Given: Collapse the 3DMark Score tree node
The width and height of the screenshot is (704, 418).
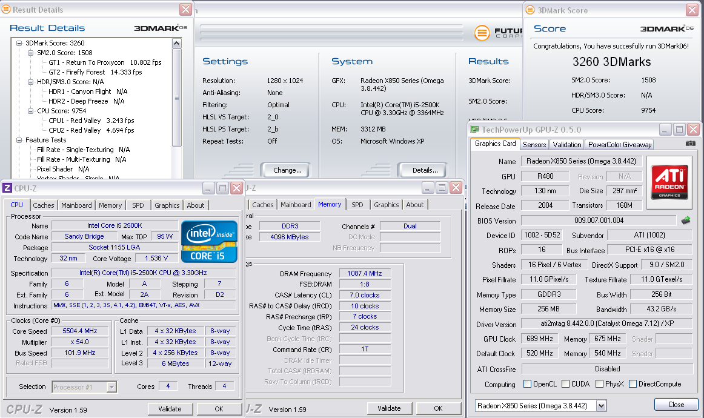Looking at the screenshot, I should tap(19, 43).
